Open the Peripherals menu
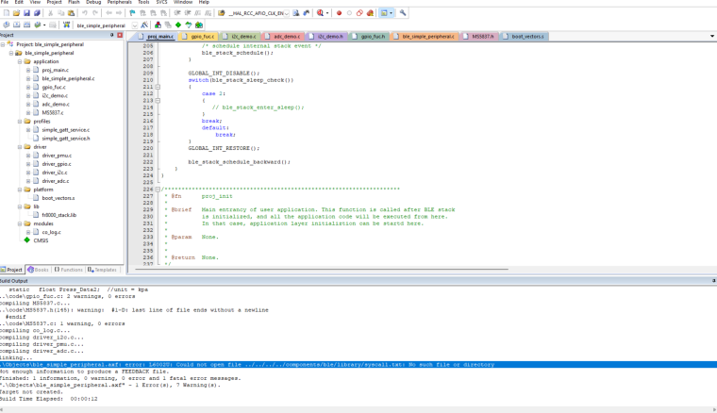717x413 pixels. point(120,3)
